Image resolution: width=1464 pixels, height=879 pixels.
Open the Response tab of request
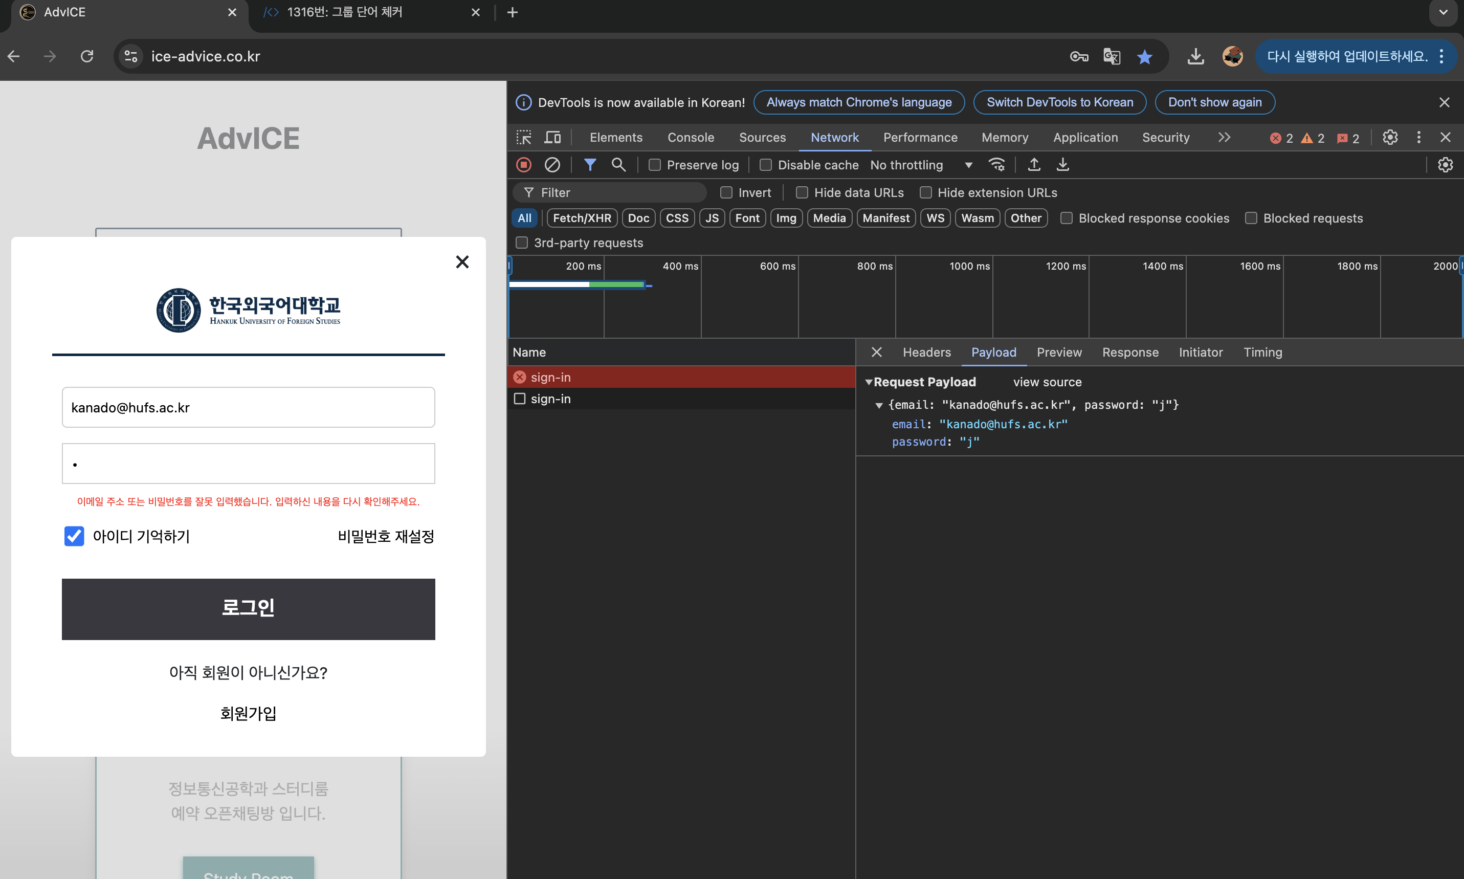(1129, 353)
